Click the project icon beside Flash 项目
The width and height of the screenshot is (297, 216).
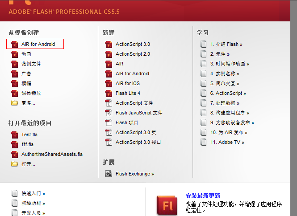pyautogui.click(x=109, y=123)
